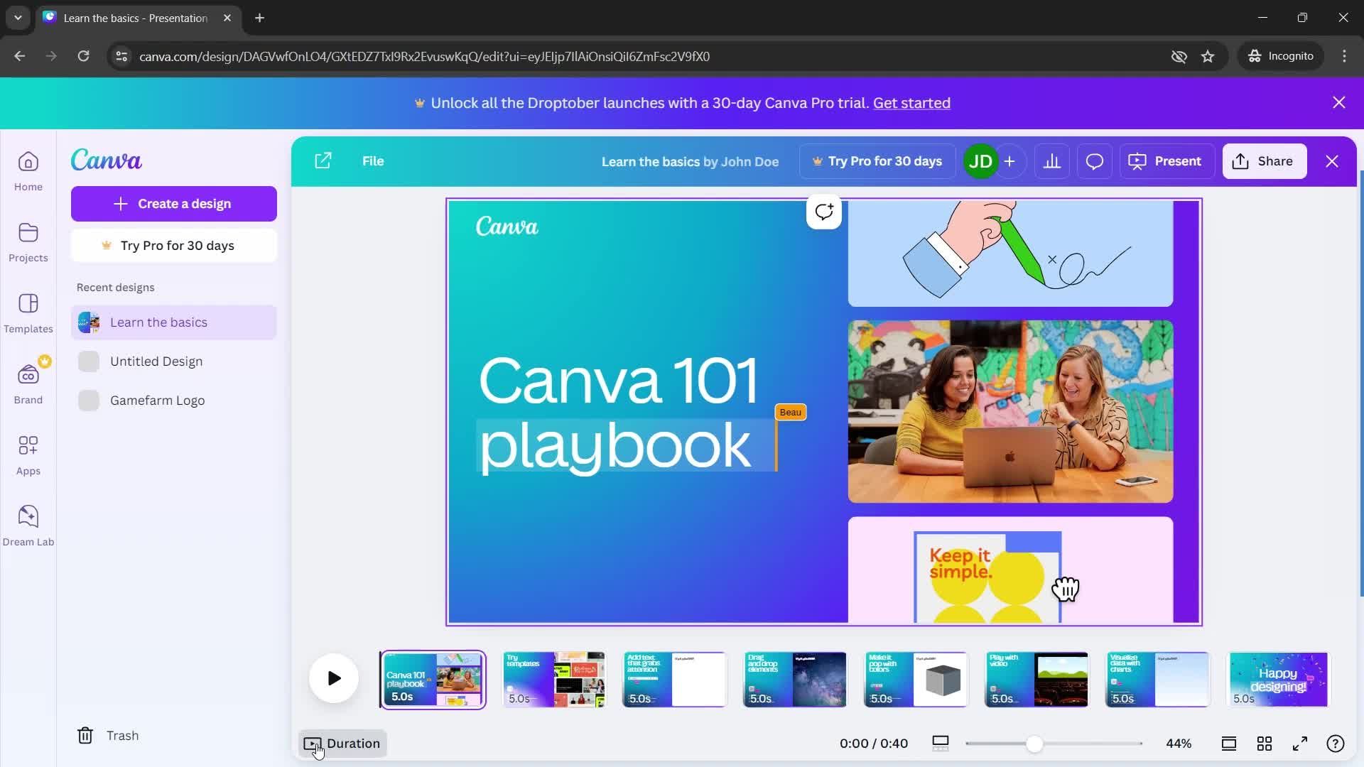Open the Chrome three-dot menu
The image size is (1364, 767).
pos(1344,56)
